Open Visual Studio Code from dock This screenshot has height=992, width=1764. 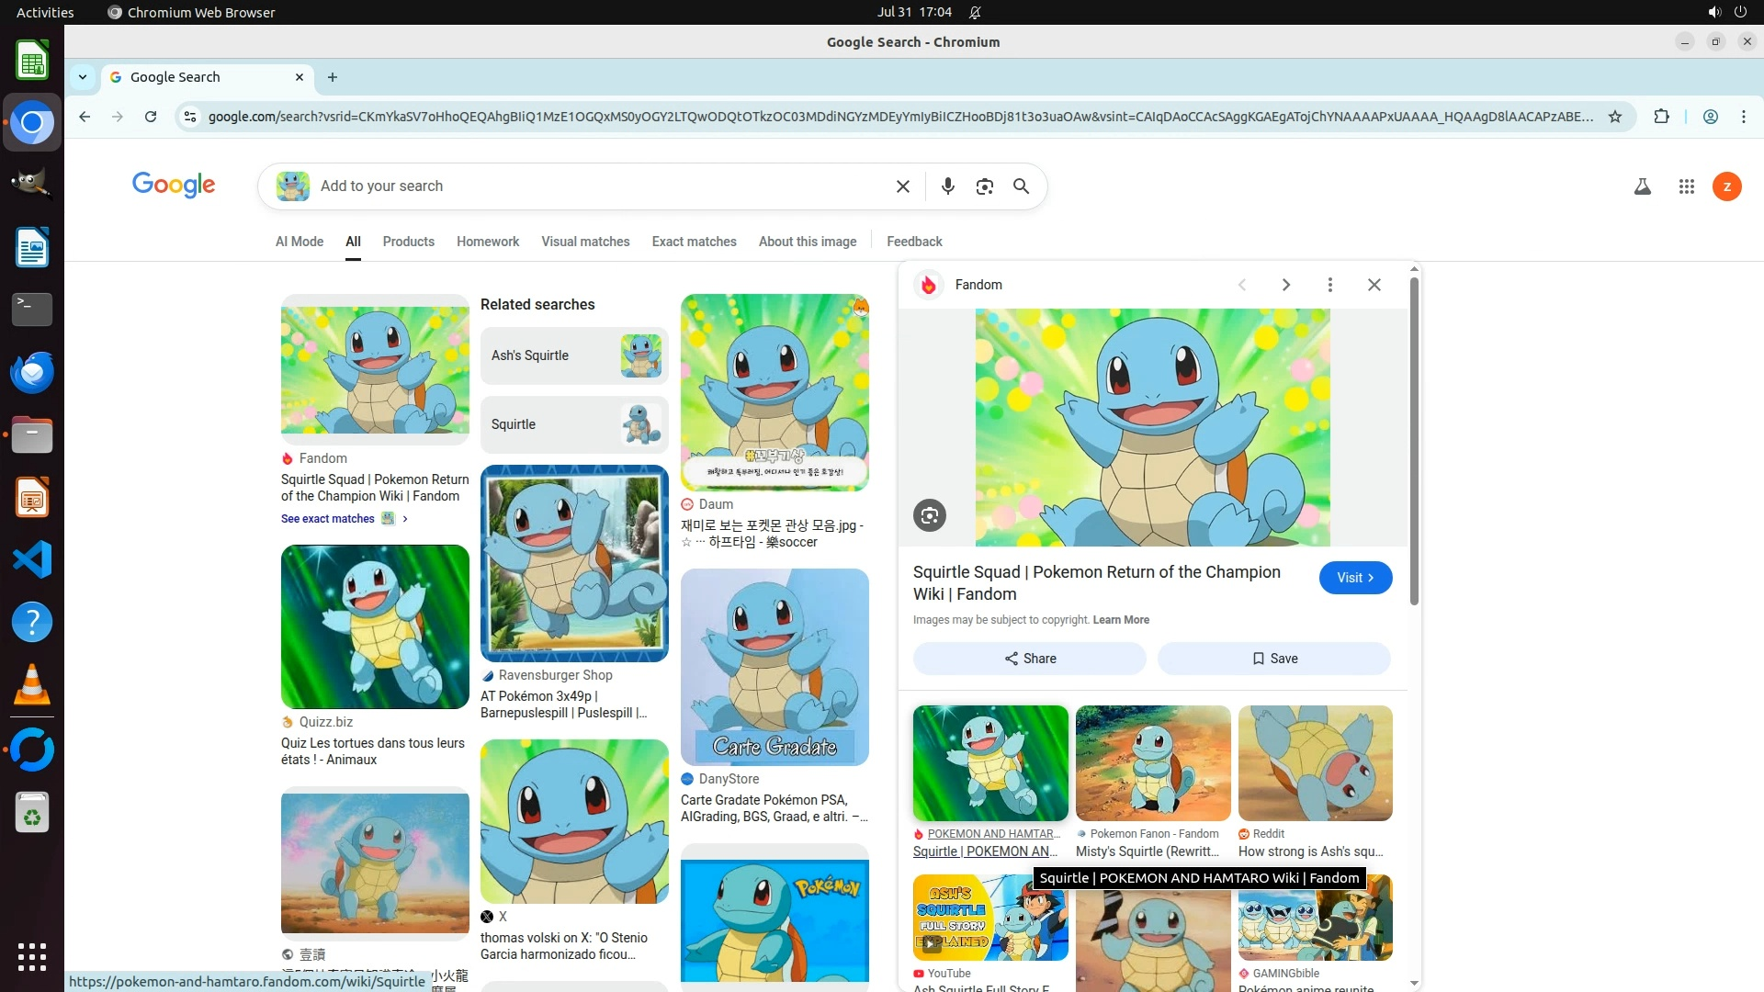32,559
